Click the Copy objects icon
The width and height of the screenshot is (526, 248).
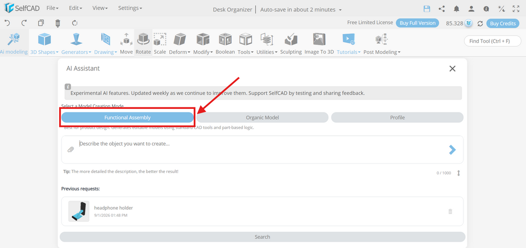(x=41, y=23)
